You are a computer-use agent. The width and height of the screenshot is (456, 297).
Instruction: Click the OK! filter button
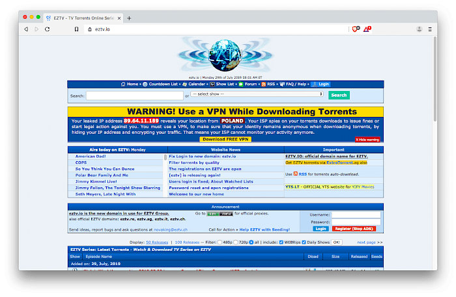[337, 242]
